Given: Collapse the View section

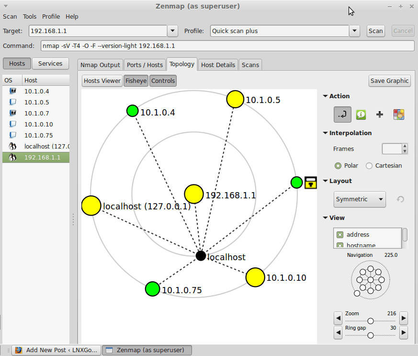Looking at the screenshot, I should [x=325, y=218].
